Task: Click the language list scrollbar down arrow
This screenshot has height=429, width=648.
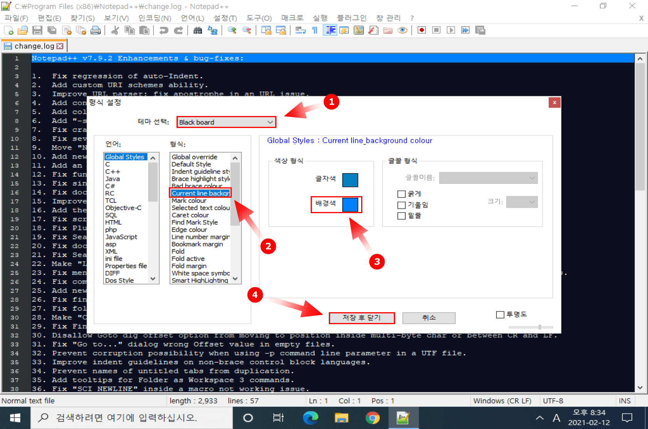Action: tap(153, 279)
